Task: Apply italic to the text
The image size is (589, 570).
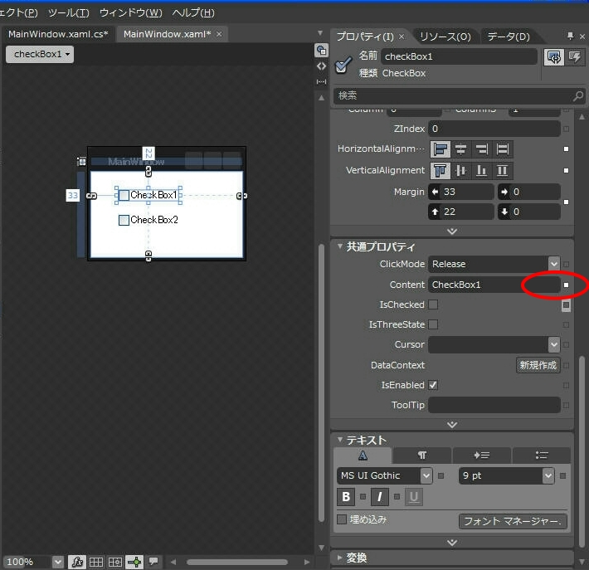Action: 380,497
